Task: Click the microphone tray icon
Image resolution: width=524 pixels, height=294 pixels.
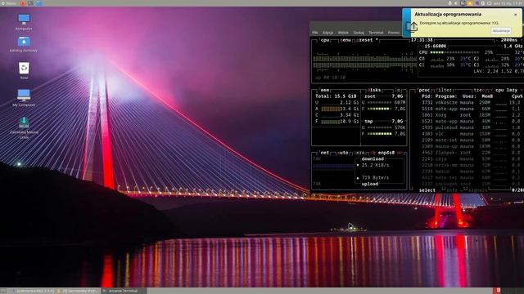Action: (449, 3)
